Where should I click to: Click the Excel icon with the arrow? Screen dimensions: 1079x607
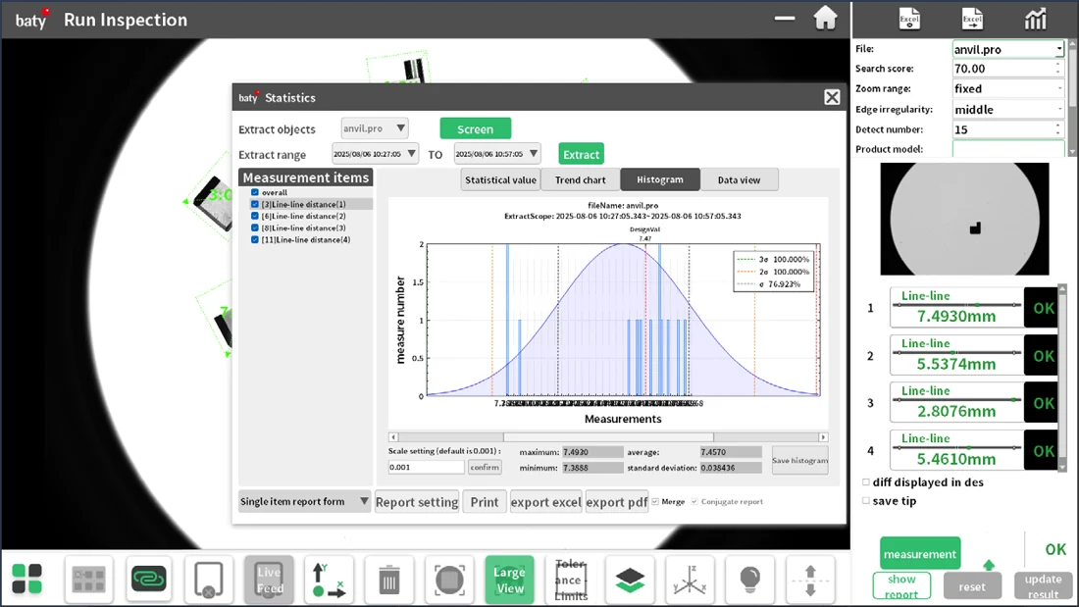pyautogui.click(x=972, y=19)
